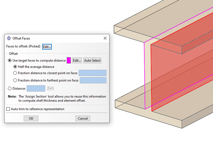This screenshot has width=213, height=151.
Task: Click the ruler measure icon beside Distance
Action: coord(50,88)
